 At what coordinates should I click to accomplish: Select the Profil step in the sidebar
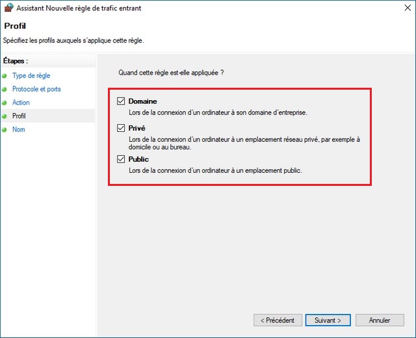pyautogui.click(x=19, y=116)
